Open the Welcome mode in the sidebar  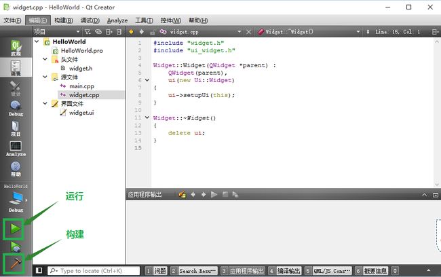point(16,48)
